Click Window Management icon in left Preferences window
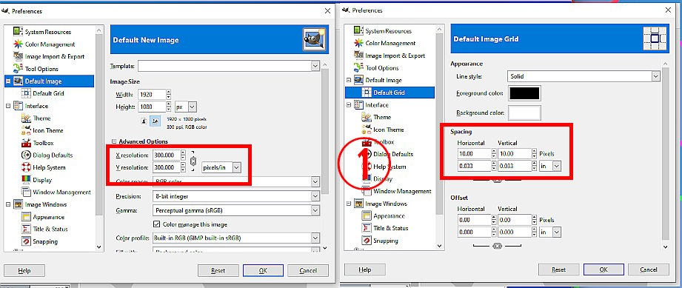Screen dimensions: 682x288 pyautogui.click(x=26, y=192)
